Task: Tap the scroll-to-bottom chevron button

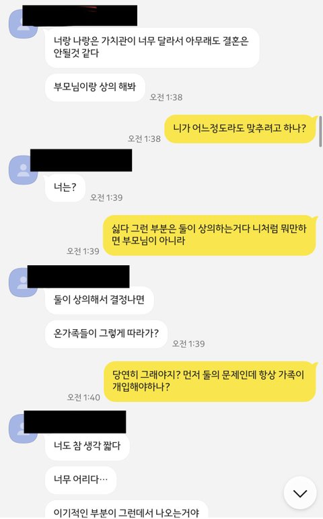Action: coord(300,493)
